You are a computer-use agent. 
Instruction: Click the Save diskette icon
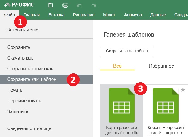50,5
